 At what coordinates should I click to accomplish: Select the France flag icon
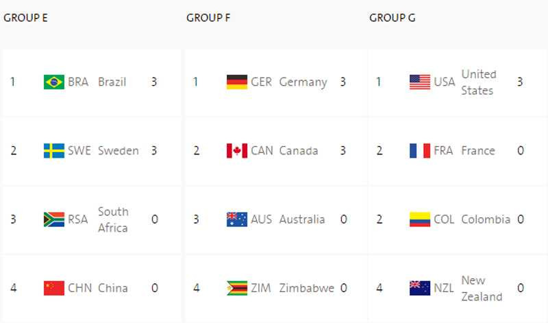coord(420,151)
